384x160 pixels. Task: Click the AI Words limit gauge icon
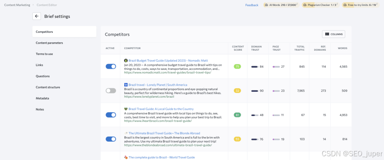(x=266, y=5)
